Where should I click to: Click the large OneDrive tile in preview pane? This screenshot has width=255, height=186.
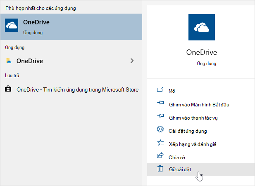(202, 27)
